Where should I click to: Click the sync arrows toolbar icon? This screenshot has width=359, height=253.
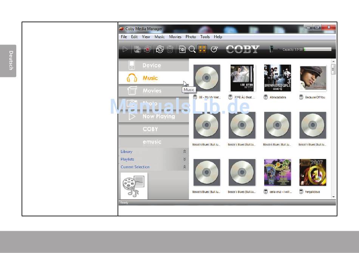pyautogui.click(x=159, y=49)
